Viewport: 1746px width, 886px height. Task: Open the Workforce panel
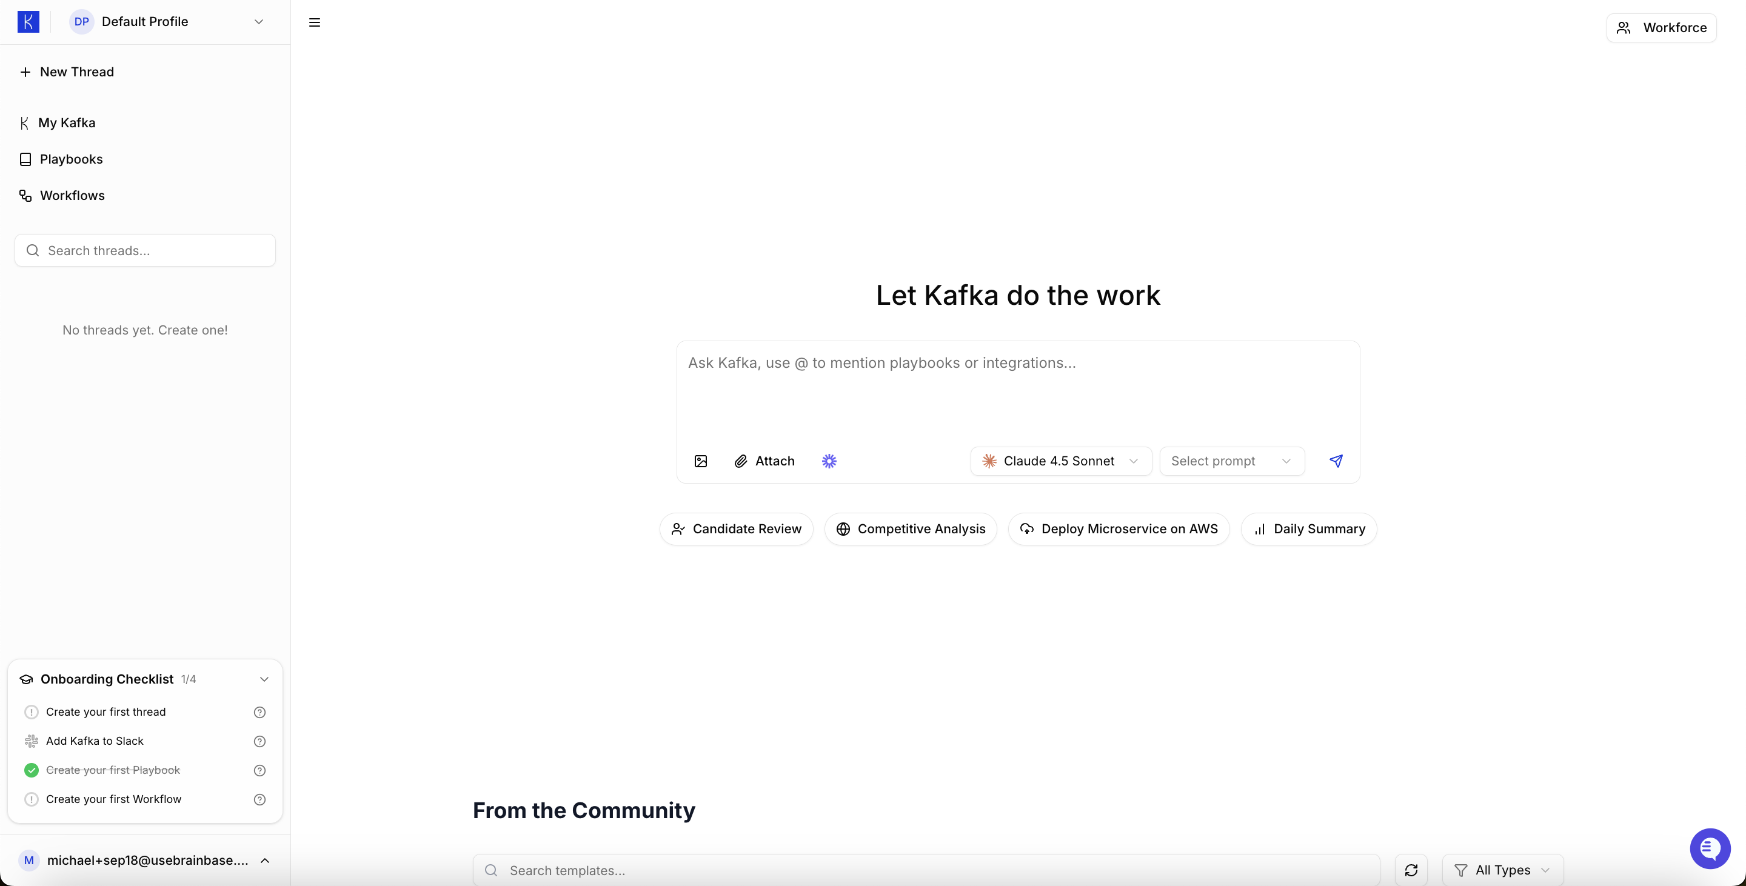coord(1662,28)
